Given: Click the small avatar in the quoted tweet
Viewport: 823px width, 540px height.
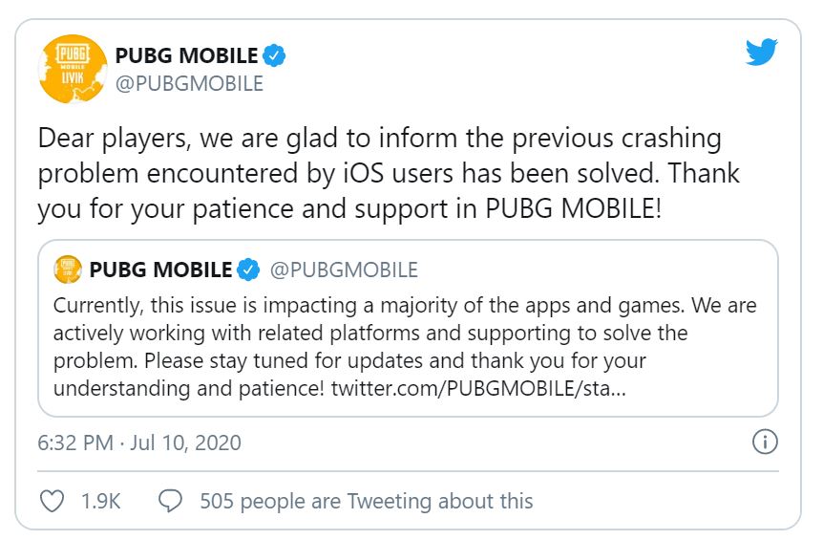Looking at the screenshot, I should pos(67,270).
